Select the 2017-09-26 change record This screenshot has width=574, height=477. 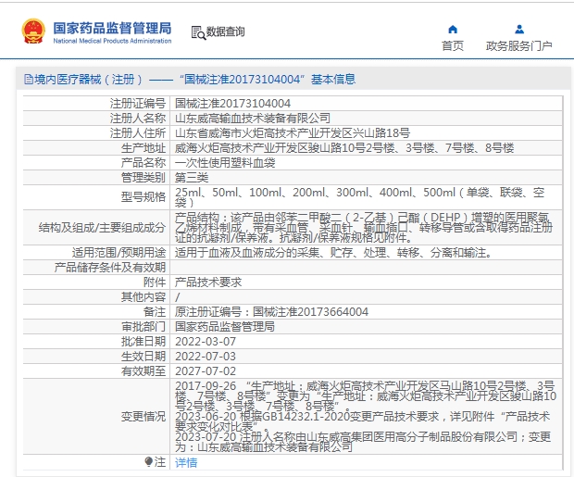(x=366, y=396)
